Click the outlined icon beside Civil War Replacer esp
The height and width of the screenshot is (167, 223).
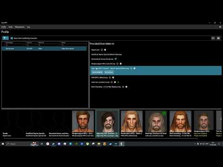123,87
